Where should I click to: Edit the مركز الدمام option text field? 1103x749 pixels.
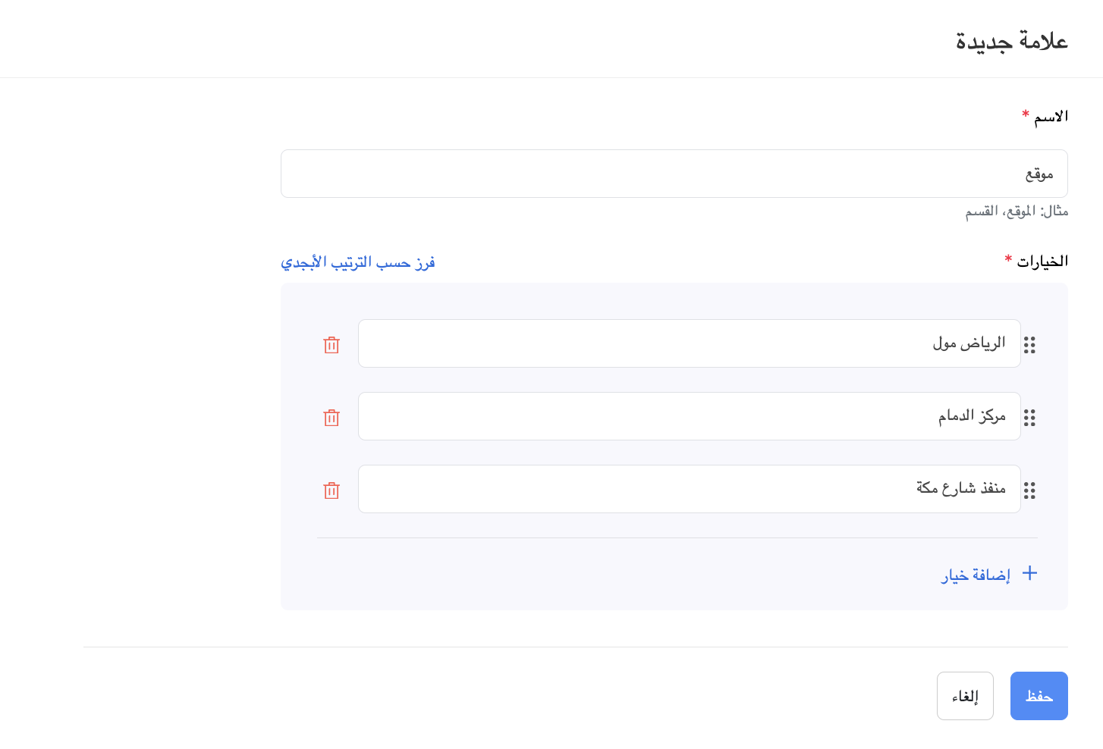click(689, 416)
